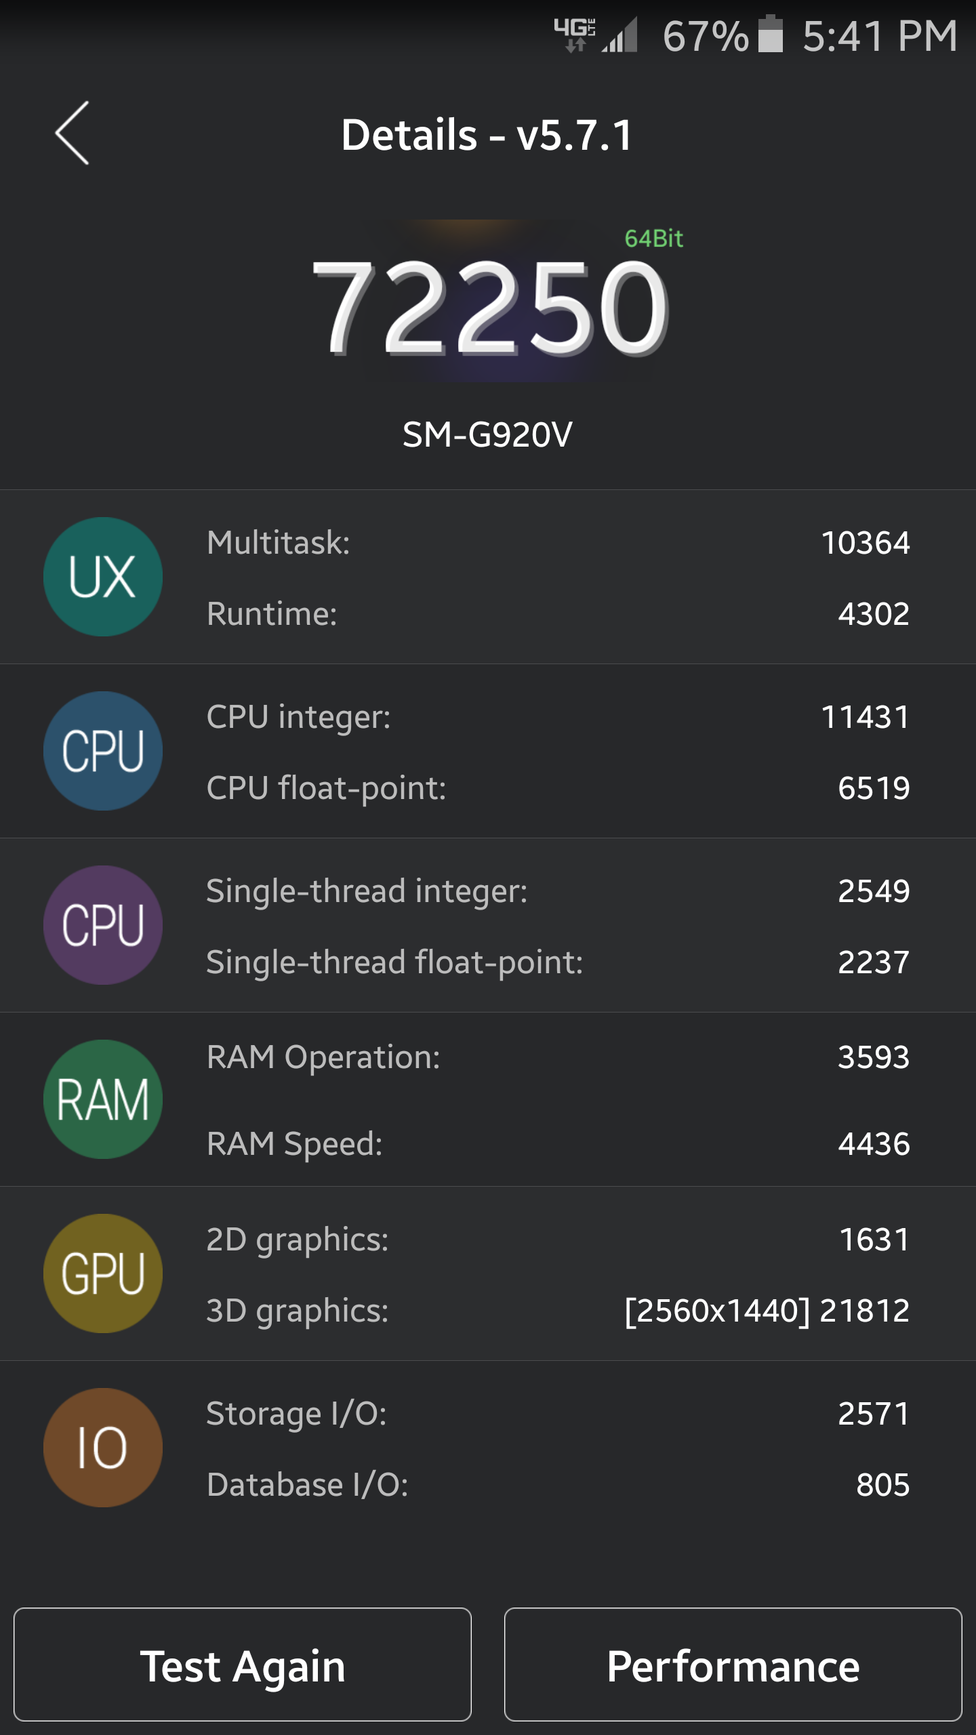Select the Multitask score row
The width and height of the screenshot is (976, 1735).
[557, 543]
